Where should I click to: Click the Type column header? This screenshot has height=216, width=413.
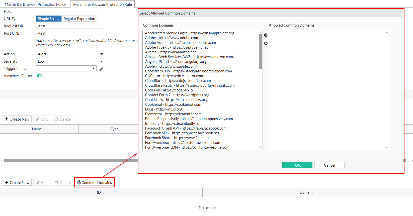[x=115, y=129]
